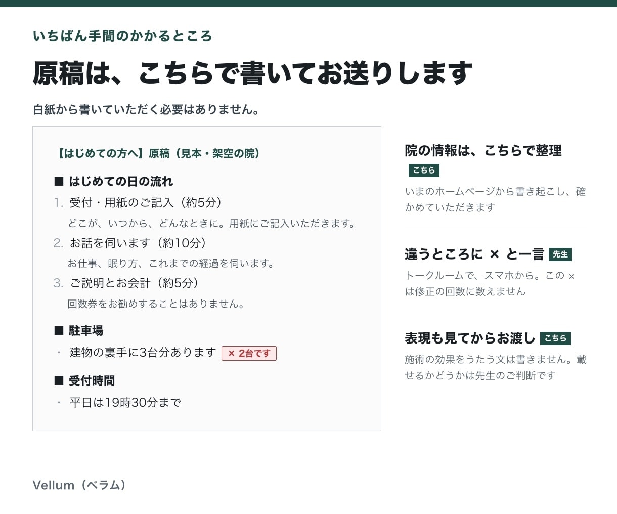
Task: Click the subtitle 白紙から書いていただく必要はありません。
Action: (x=147, y=110)
